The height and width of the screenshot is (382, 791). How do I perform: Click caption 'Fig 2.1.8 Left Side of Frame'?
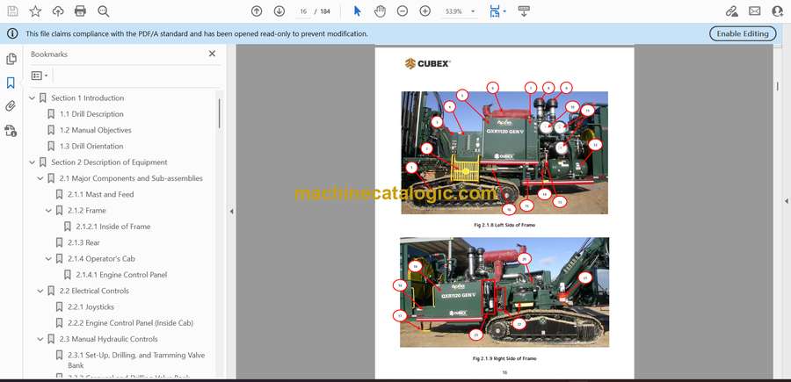(504, 226)
